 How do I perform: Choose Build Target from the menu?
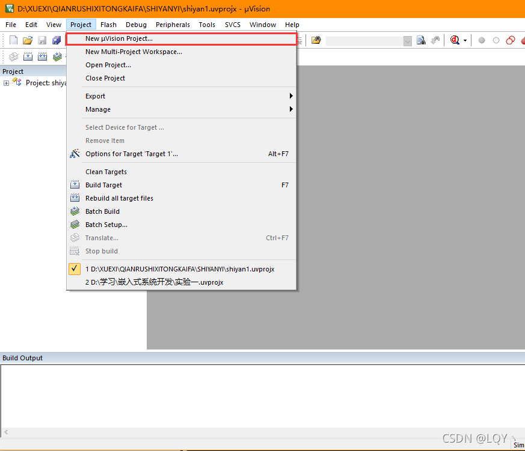click(x=182, y=185)
